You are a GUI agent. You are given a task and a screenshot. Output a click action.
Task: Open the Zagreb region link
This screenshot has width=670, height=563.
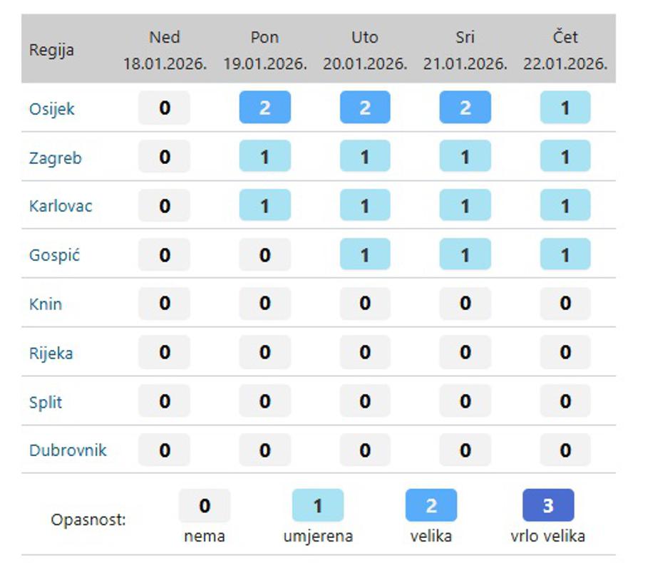click(x=55, y=158)
